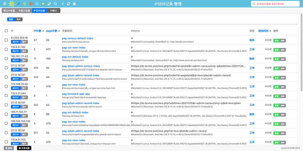This screenshot has height=151, width=303.
Task: Click the green WeChat chat icon
Action: pos(43,4)
